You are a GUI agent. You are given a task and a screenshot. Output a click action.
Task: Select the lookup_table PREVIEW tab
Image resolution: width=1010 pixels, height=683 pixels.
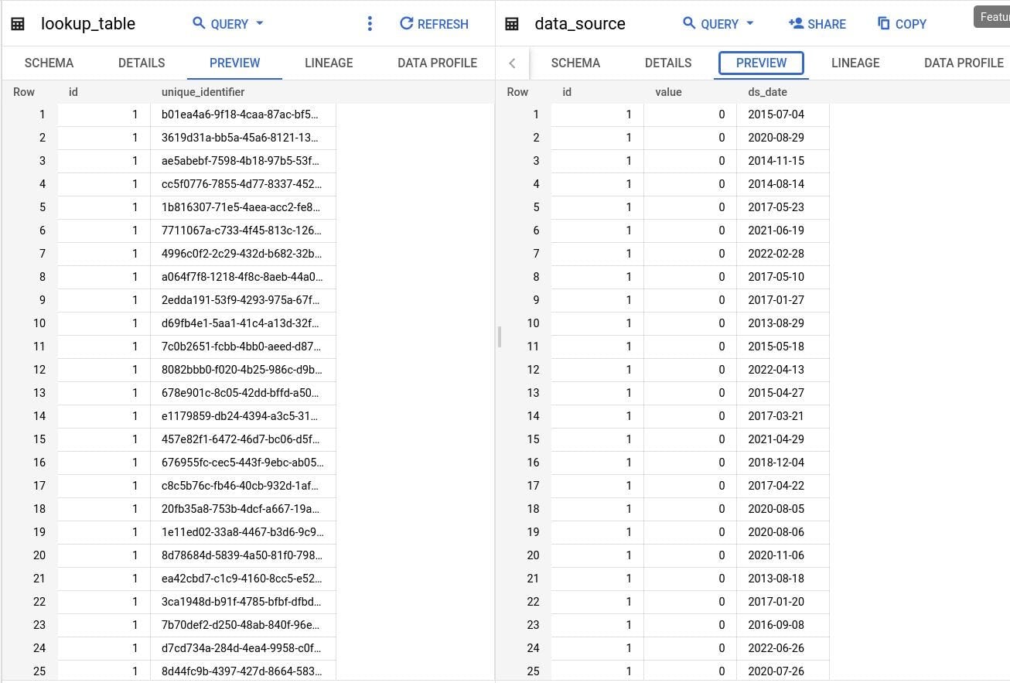point(235,63)
